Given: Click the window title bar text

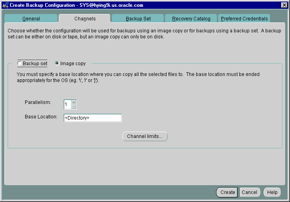Looking at the screenshot, I should (76, 5).
